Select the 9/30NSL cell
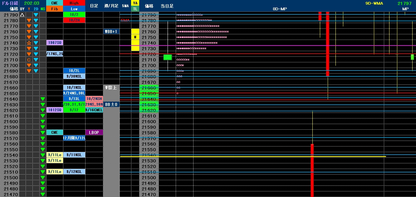The width and height of the screenshot is (416, 197). (x=74, y=77)
